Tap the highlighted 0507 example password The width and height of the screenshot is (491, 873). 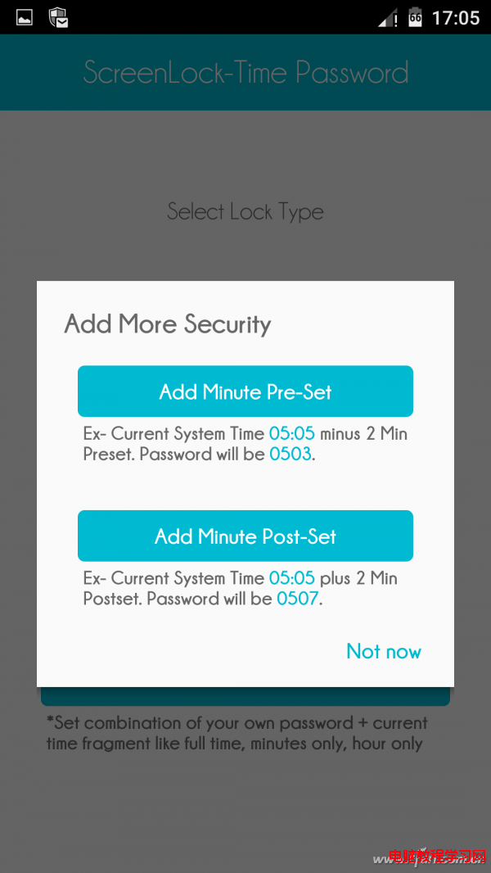click(x=298, y=599)
